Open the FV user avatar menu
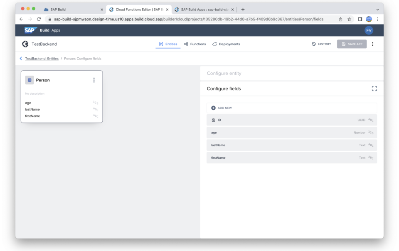399x251 pixels. point(369,30)
